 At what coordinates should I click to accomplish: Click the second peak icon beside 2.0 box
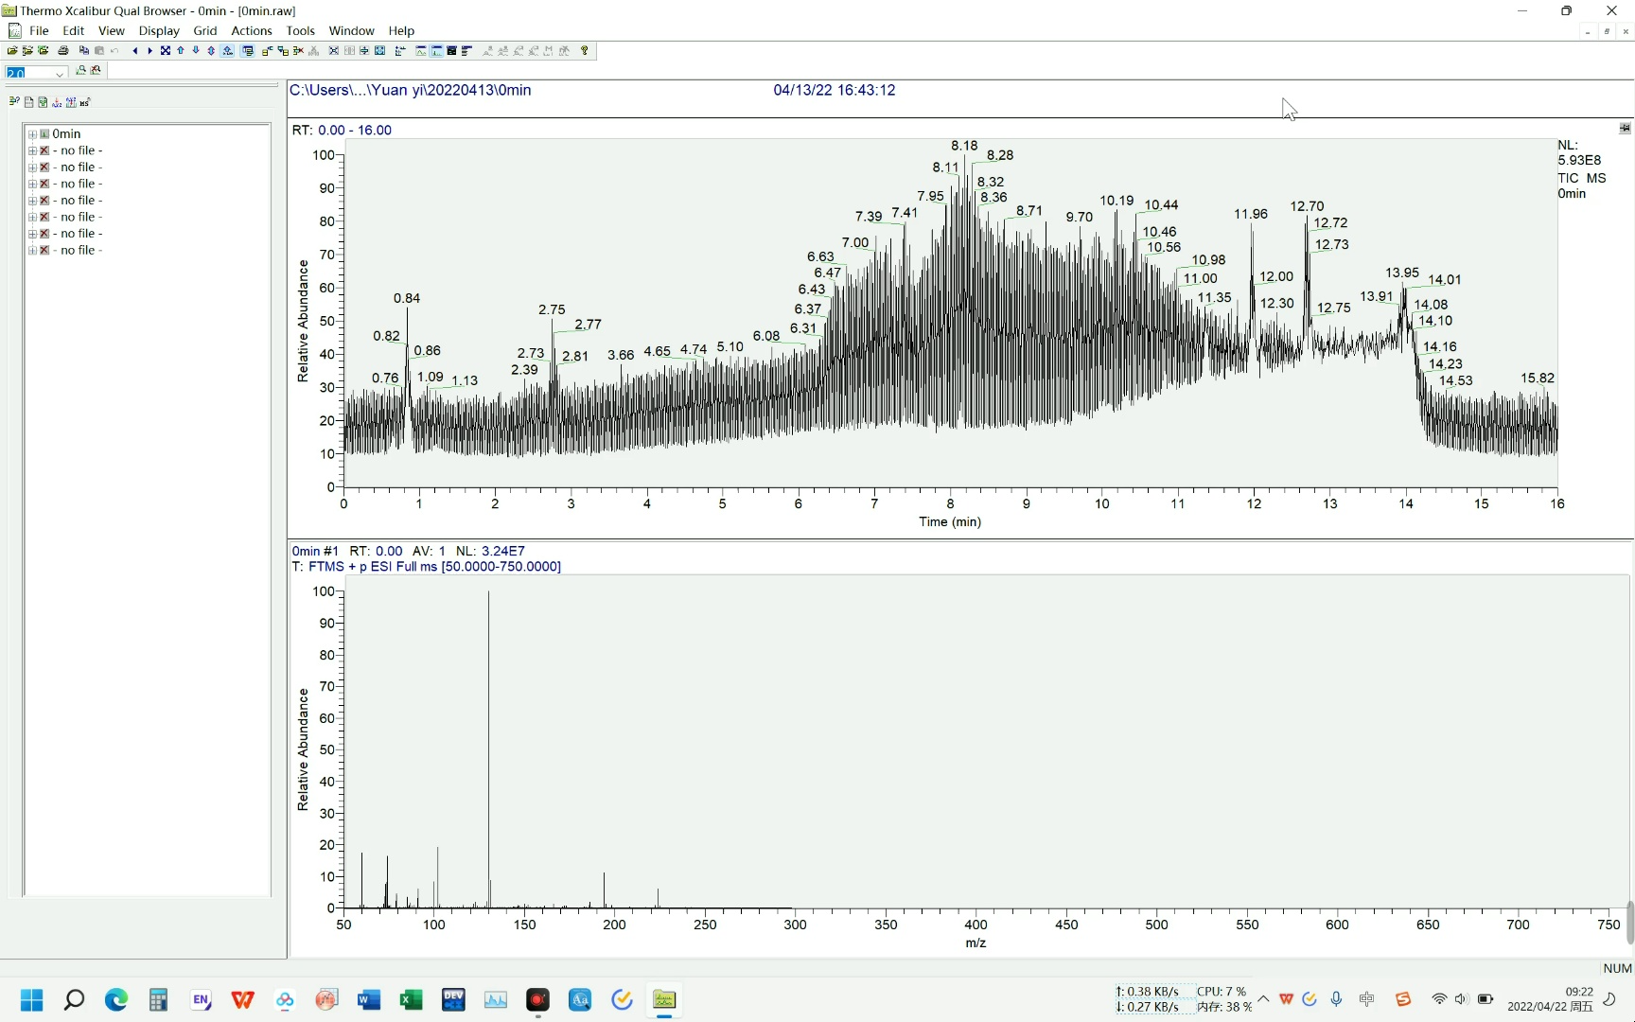(x=96, y=70)
